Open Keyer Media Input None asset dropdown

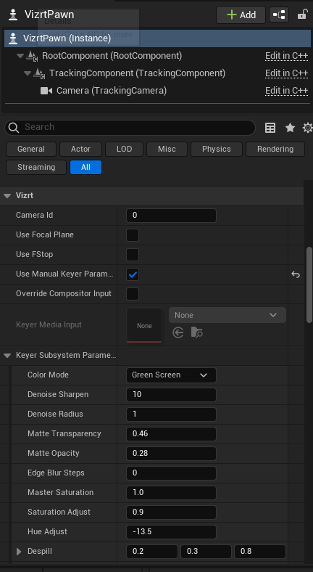[228, 315]
